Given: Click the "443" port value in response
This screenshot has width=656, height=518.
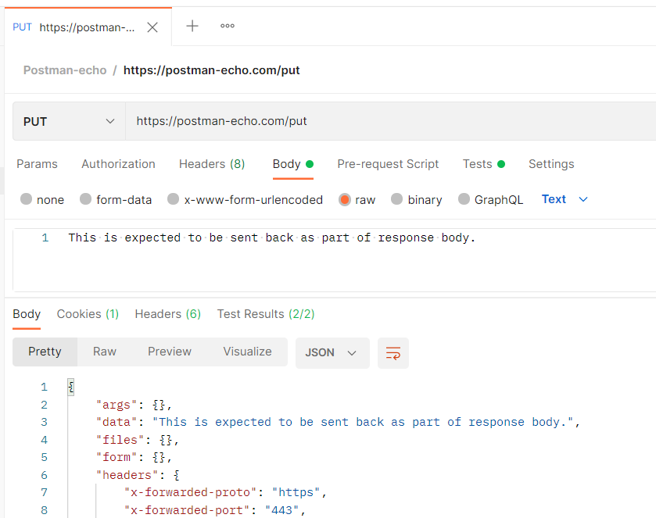Looking at the screenshot, I should (282, 510).
